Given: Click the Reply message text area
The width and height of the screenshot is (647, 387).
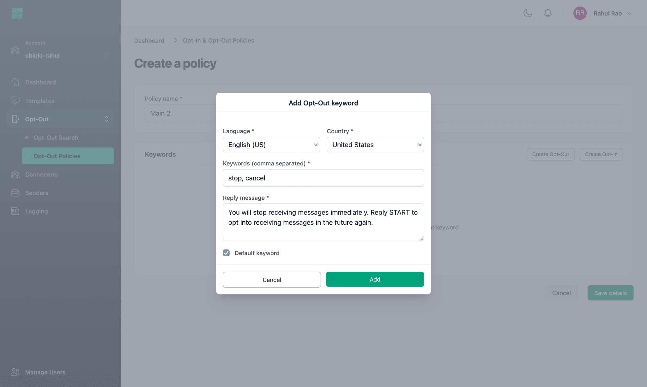Looking at the screenshot, I should 323,222.
